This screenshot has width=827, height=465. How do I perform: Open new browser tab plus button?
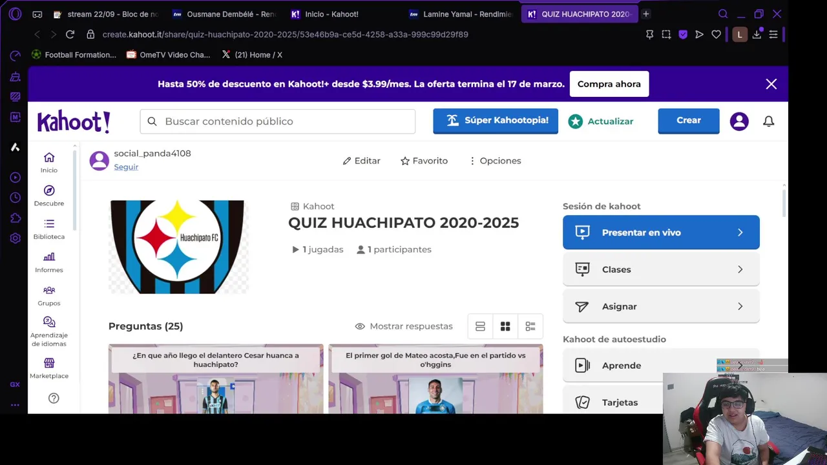coord(645,14)
